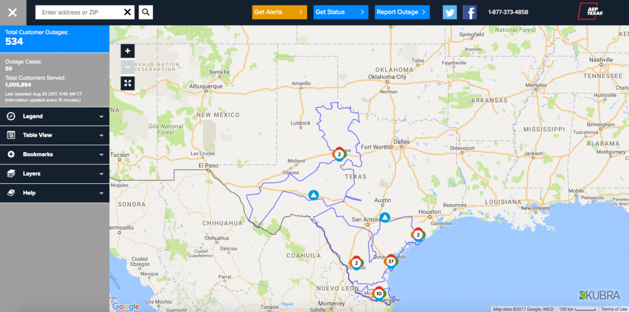
Task: Expand the Table View section
Action: pos(55,135)
